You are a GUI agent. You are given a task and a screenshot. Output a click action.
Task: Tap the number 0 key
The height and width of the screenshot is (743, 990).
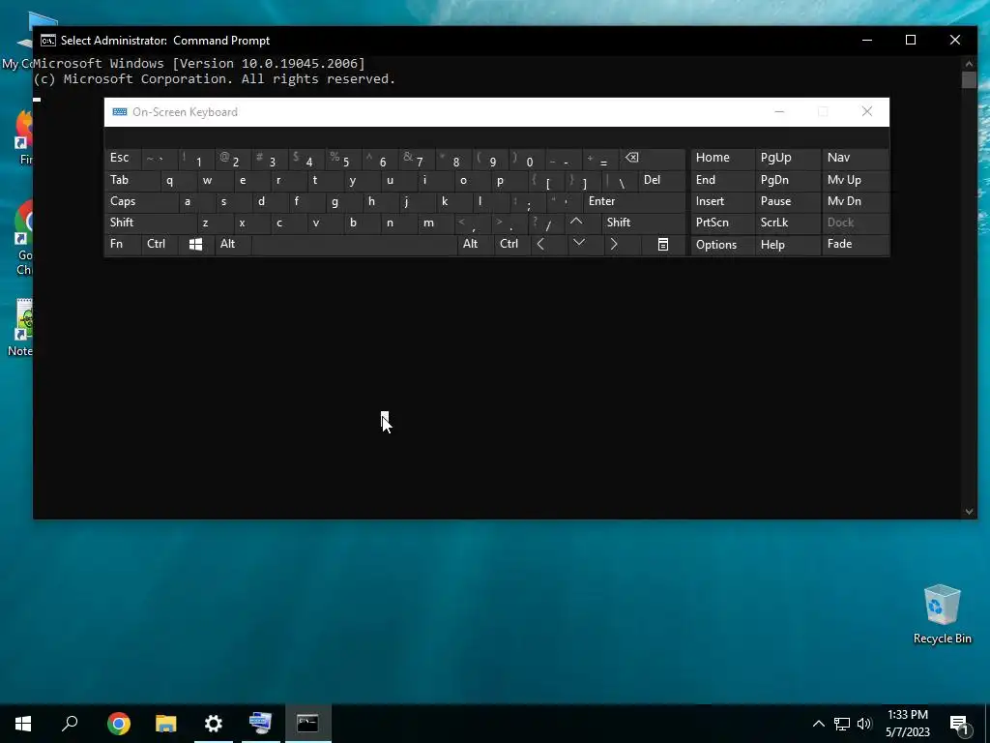527,159
